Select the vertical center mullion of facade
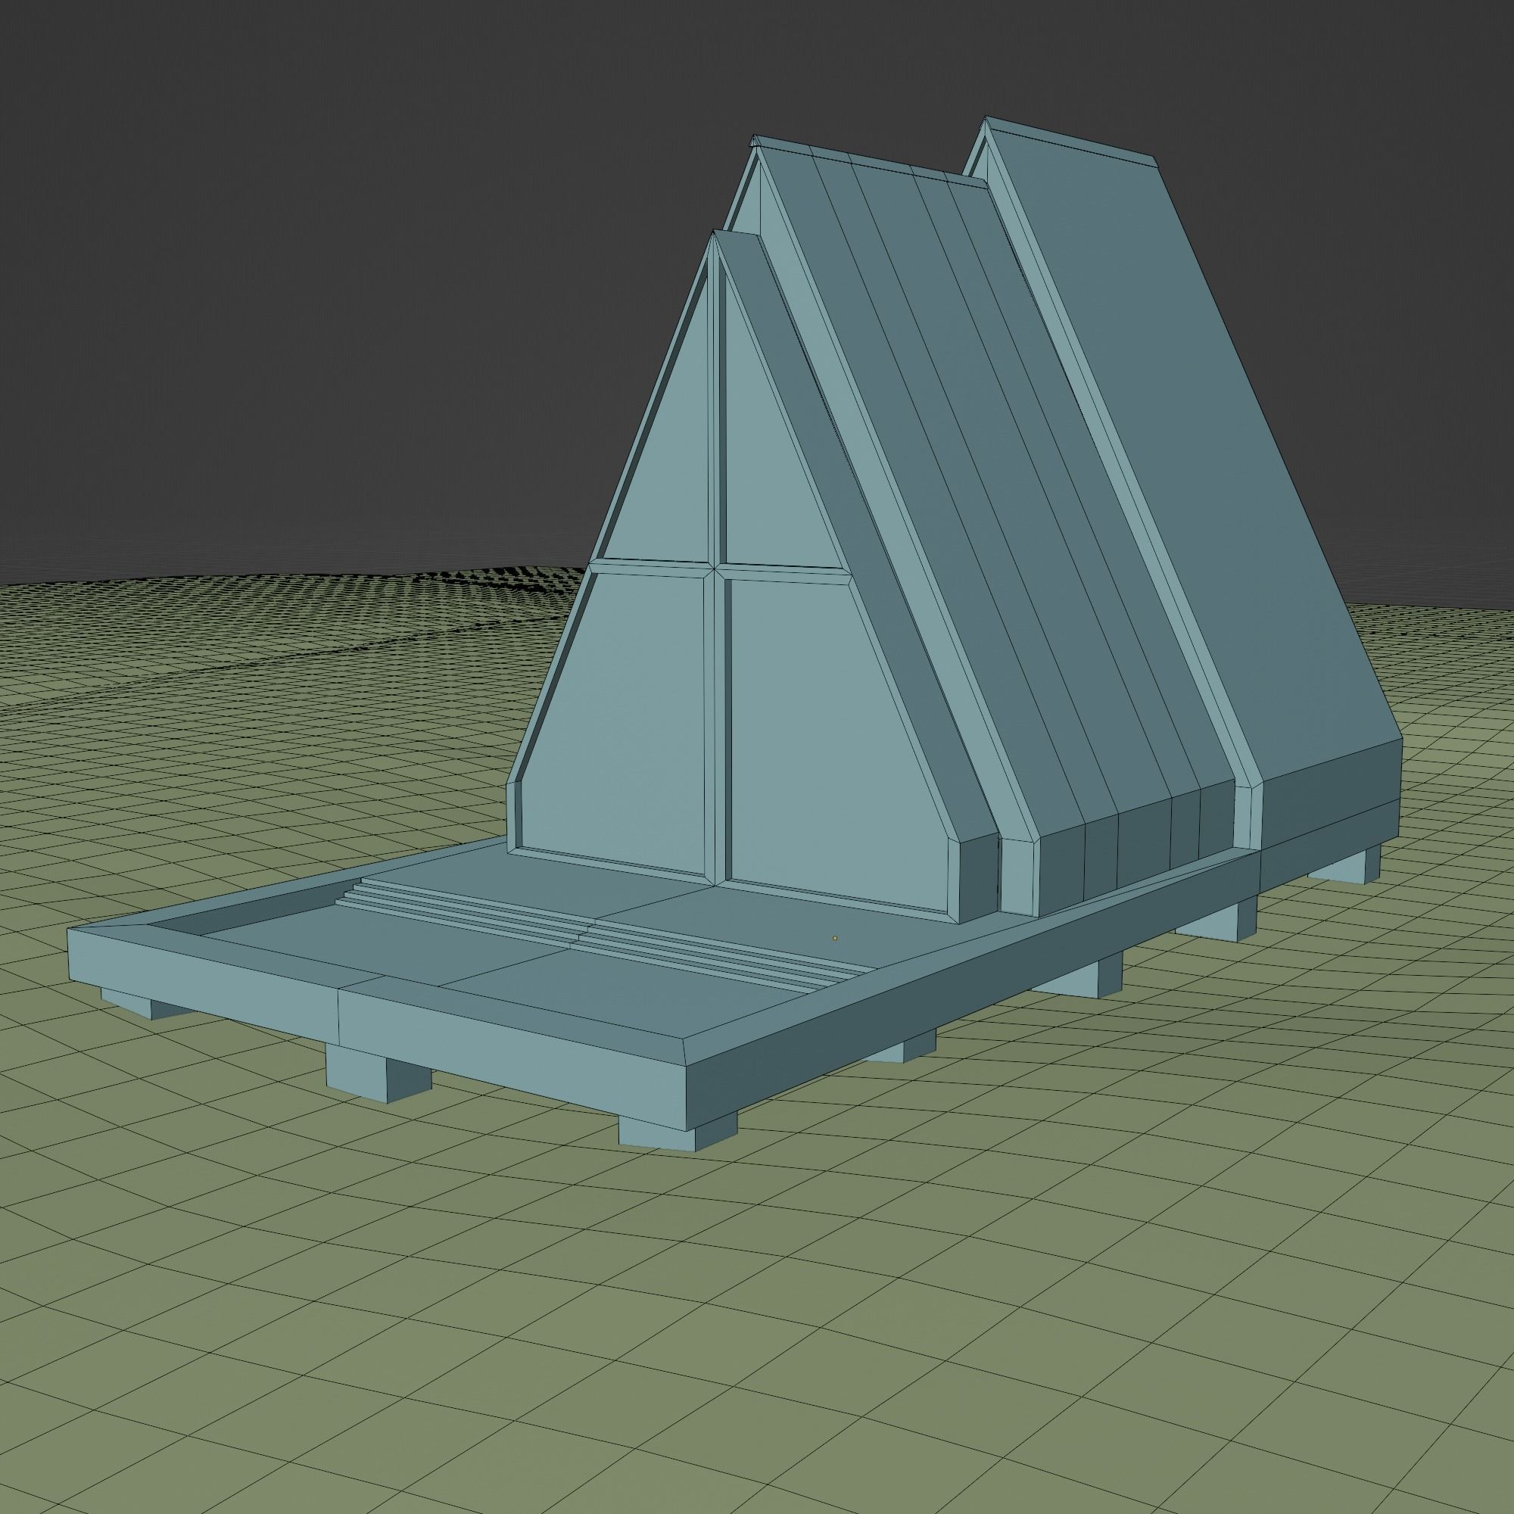Image resolution: width=1514 pixels, height=1514 pixels. click(715, 706)
